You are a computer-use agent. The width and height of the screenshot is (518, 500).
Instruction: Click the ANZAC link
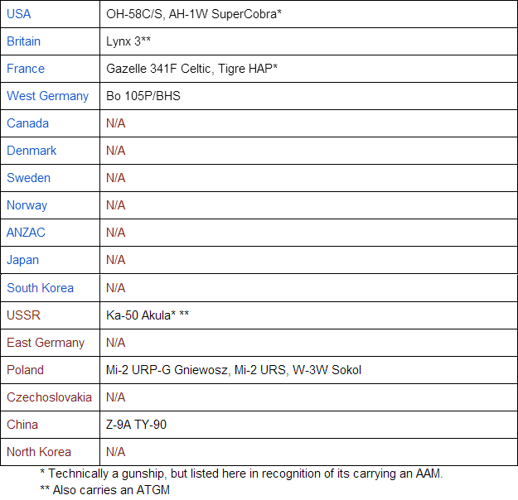pos(26,233)
